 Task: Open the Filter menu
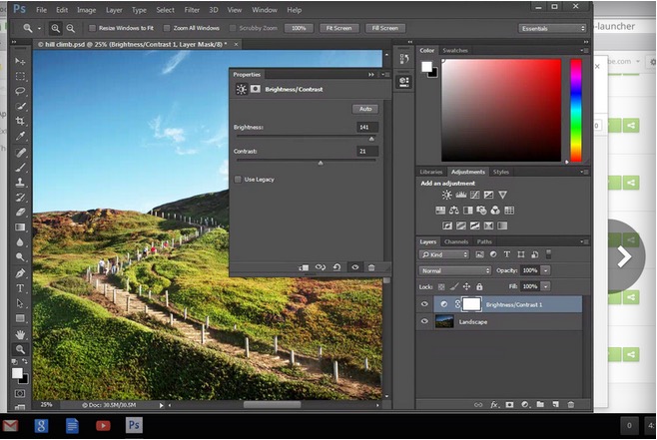click(x=192, y=10)
